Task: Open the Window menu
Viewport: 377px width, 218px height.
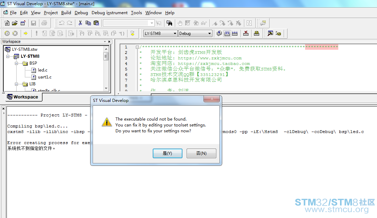Action: click(153, 13)
